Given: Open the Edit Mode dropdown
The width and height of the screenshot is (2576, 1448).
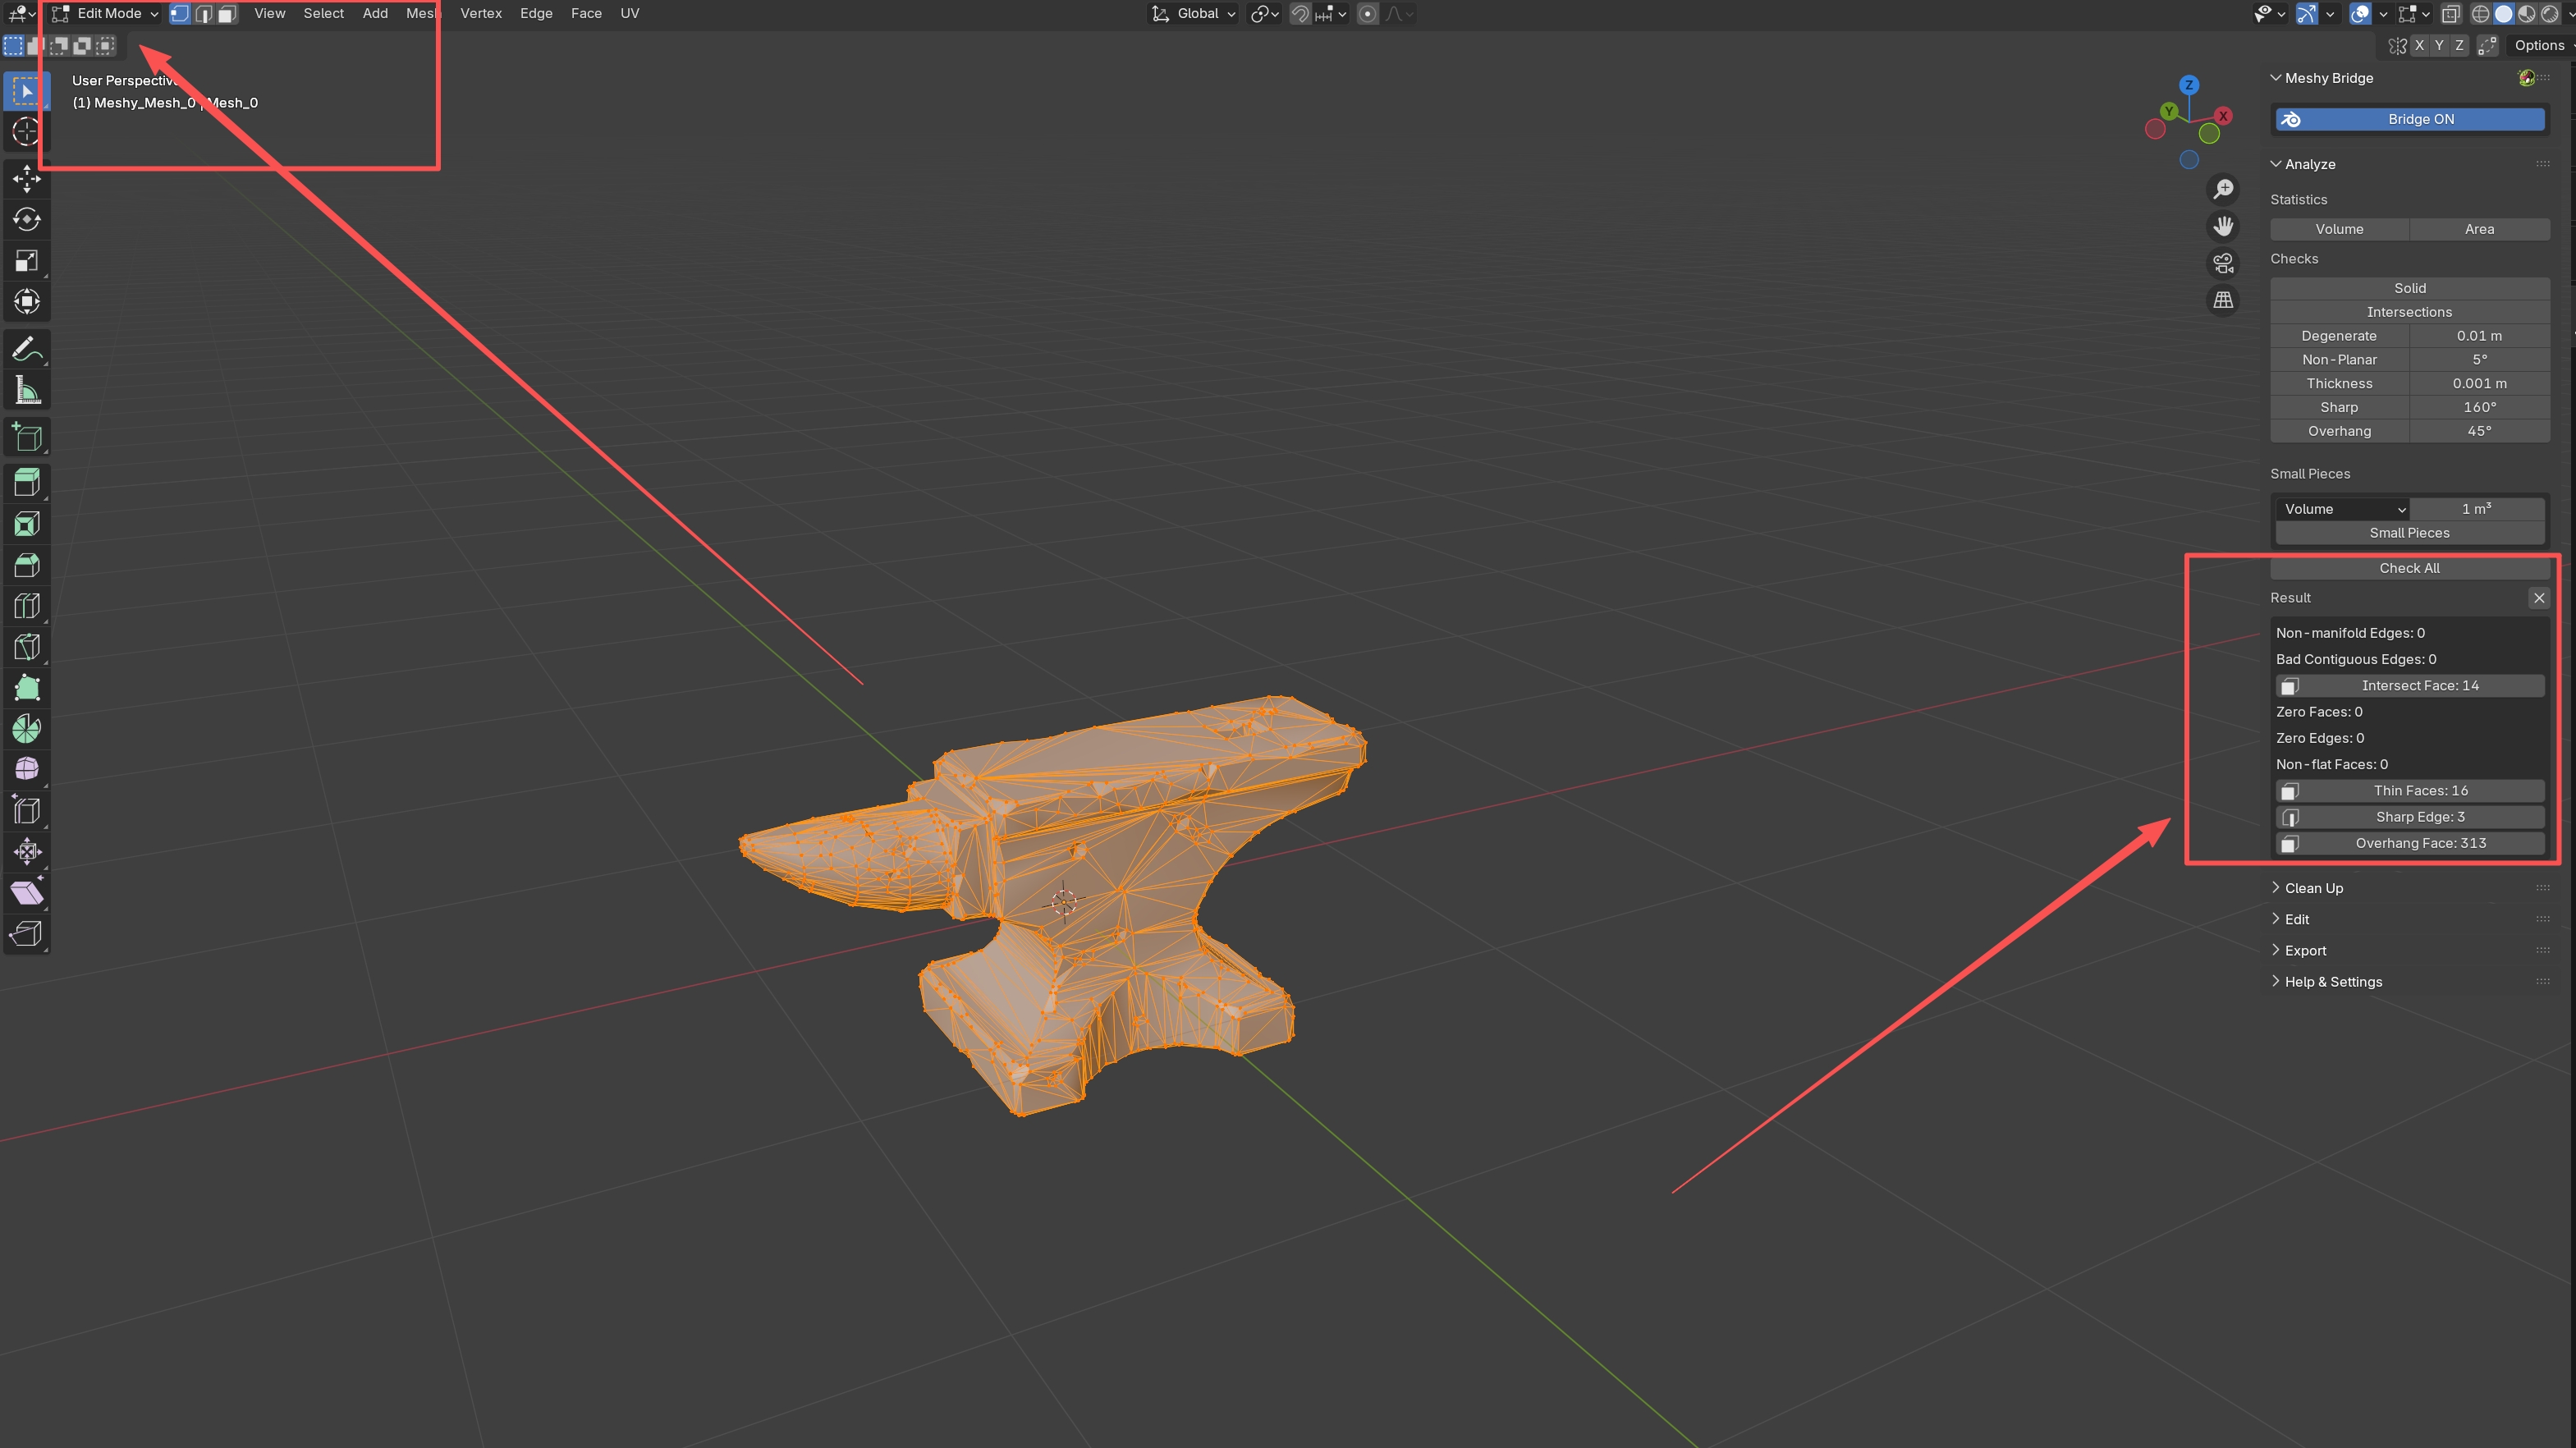Looking at the screenshot, I should (x=106, y=14).
